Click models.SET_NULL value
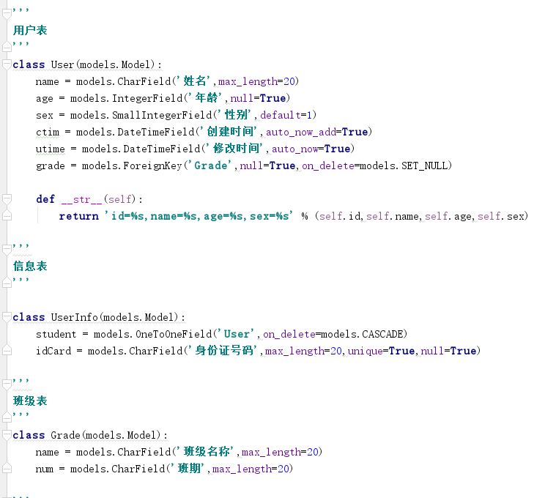Image resolution: width=545 pixels, height=498 pixels. pos(404,166)
